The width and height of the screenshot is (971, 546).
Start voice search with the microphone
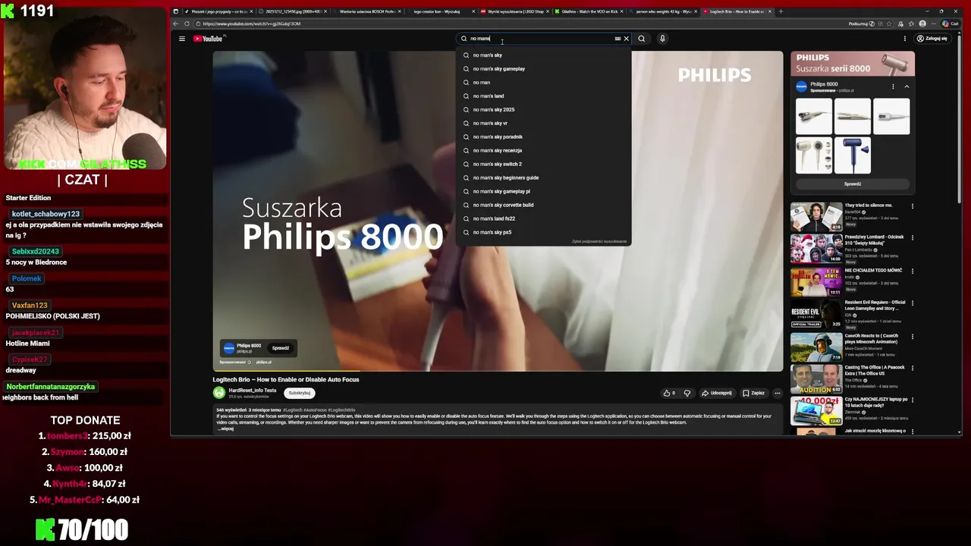pyautogui.click(x=662, y=39)
